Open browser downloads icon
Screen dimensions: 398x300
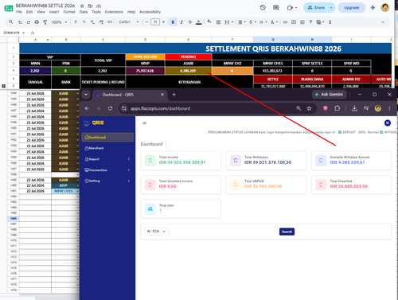pyautogui.click(x=354, y=108)
